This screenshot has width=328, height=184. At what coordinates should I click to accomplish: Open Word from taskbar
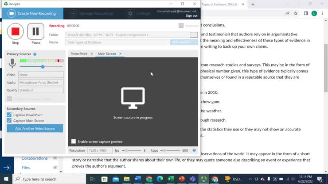(138, 179)
